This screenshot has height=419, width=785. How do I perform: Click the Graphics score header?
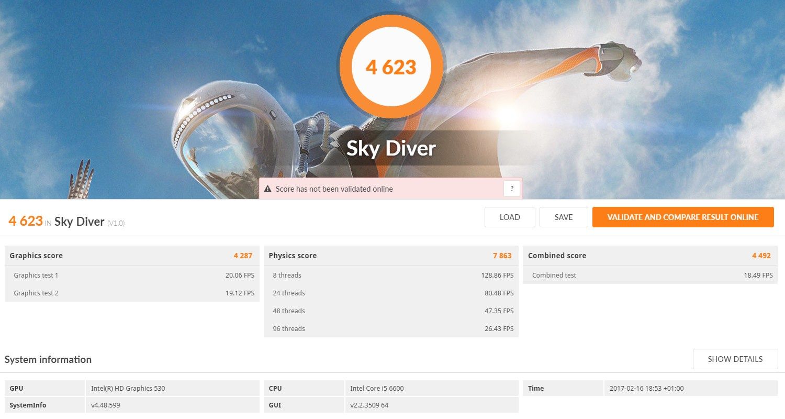[36, 256]
